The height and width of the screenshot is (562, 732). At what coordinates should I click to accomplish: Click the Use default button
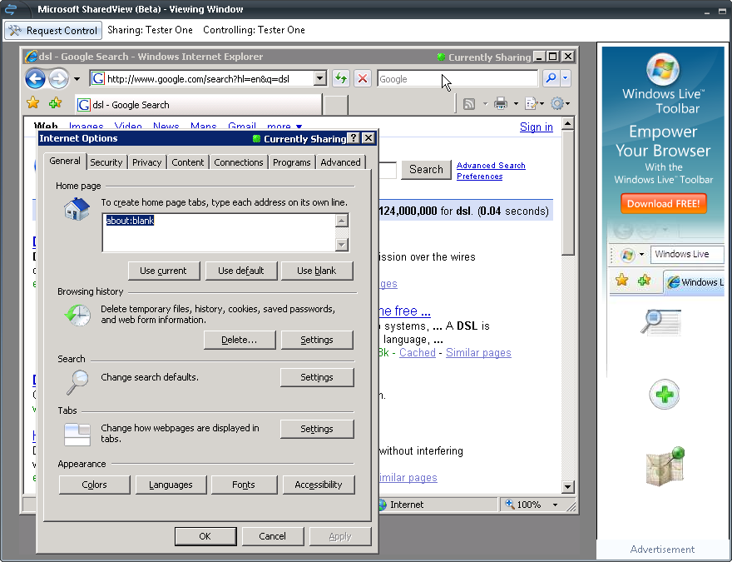click(x=241, y=271)
